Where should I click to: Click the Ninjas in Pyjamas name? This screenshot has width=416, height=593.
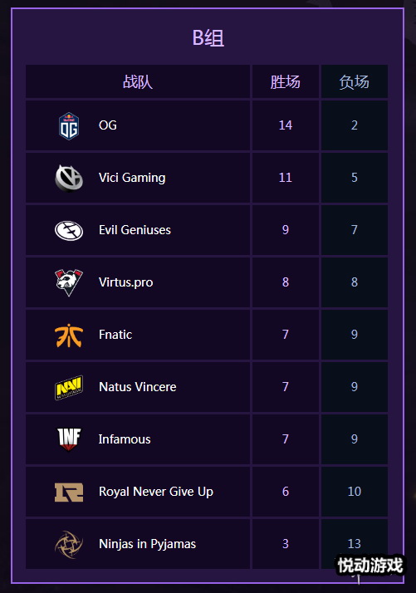pos(148,544)
